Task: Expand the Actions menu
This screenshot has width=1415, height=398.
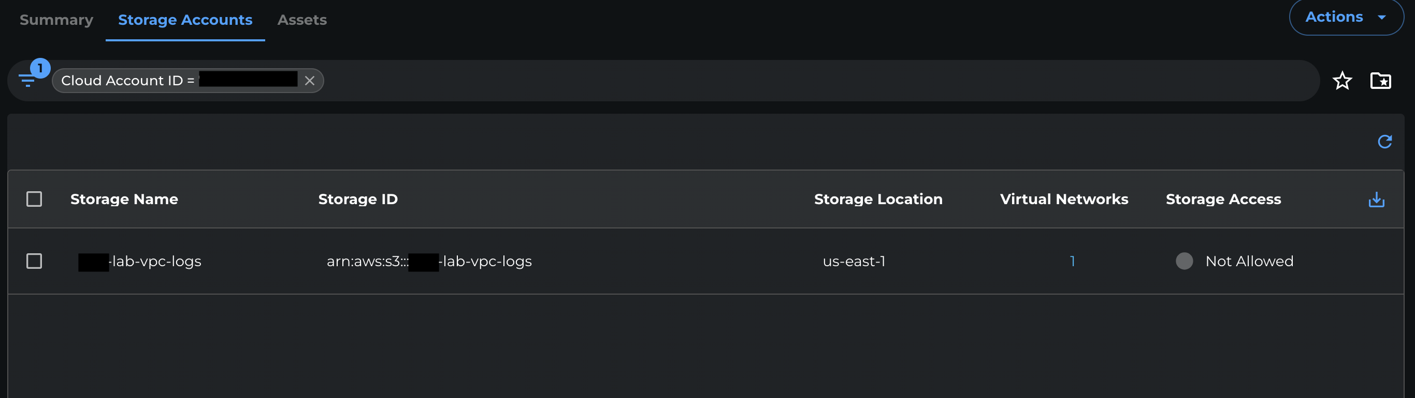Action: [x=1346, y=17]
